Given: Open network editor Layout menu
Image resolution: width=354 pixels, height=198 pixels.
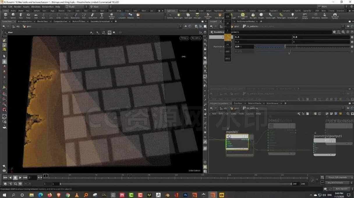Looking at the screenshot, I should point(250,114).
